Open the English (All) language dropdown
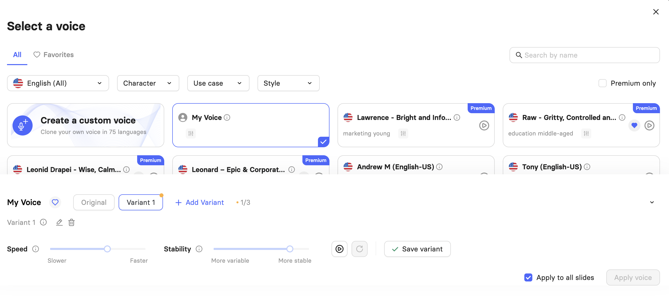 pos(58,83)
